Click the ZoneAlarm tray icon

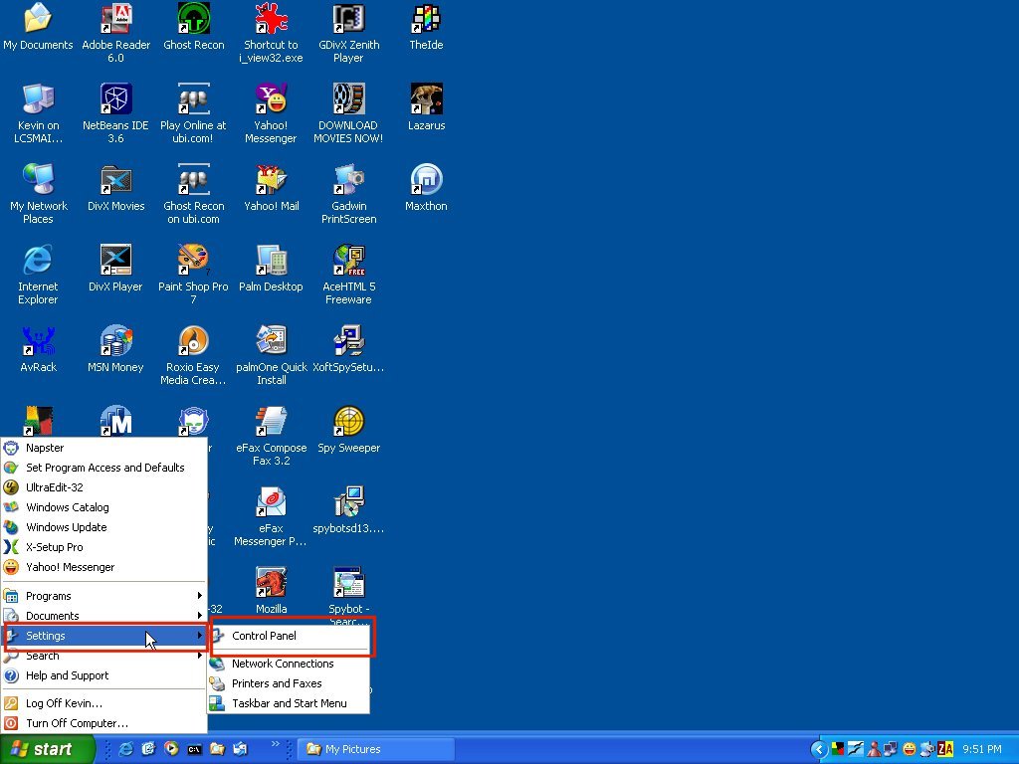945,750
